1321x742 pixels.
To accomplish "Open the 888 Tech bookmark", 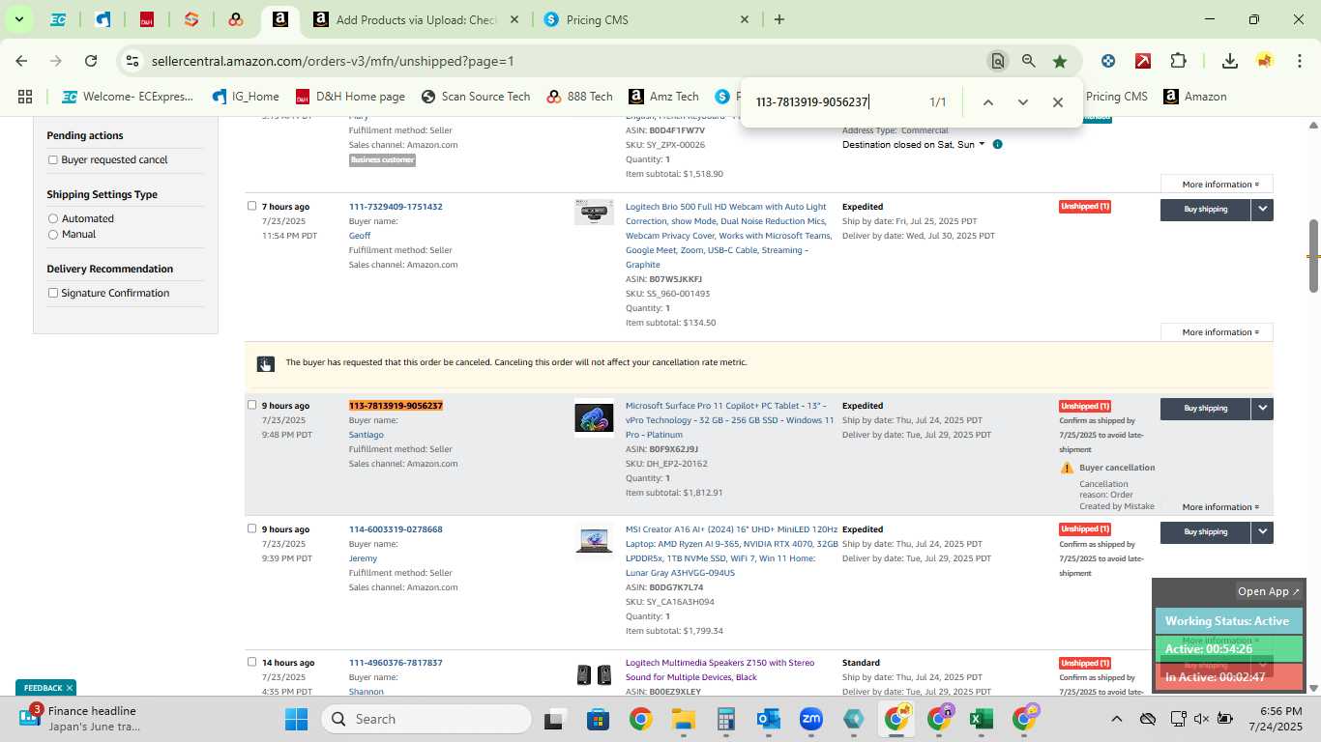I will (579, 97).
